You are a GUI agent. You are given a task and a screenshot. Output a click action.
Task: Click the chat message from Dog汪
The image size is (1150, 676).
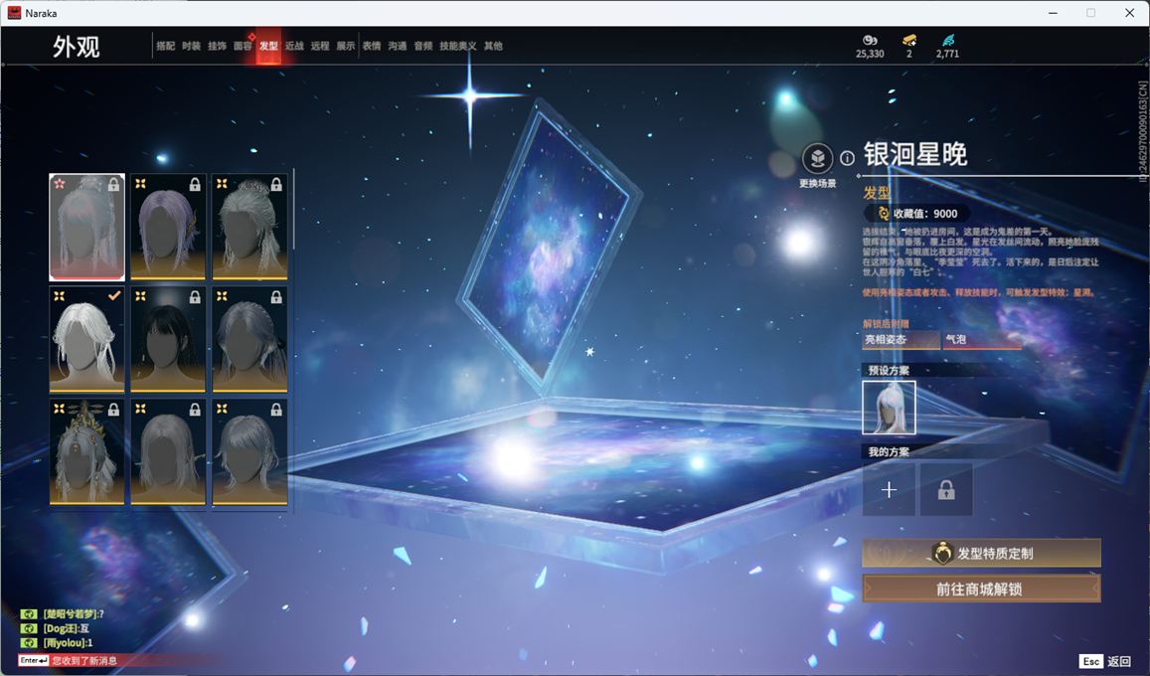[x=66, y=628]
